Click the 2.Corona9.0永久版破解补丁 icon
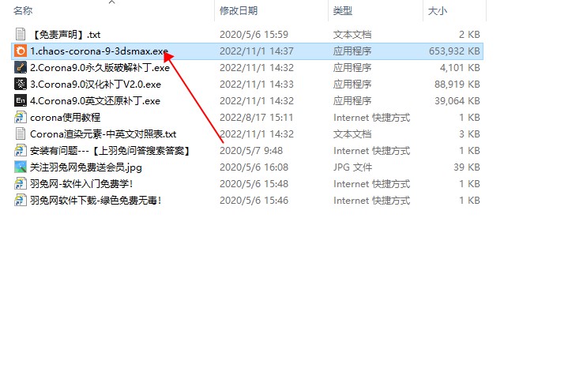Viewport: 583px width, 376px height. click(x=21, y=67)
